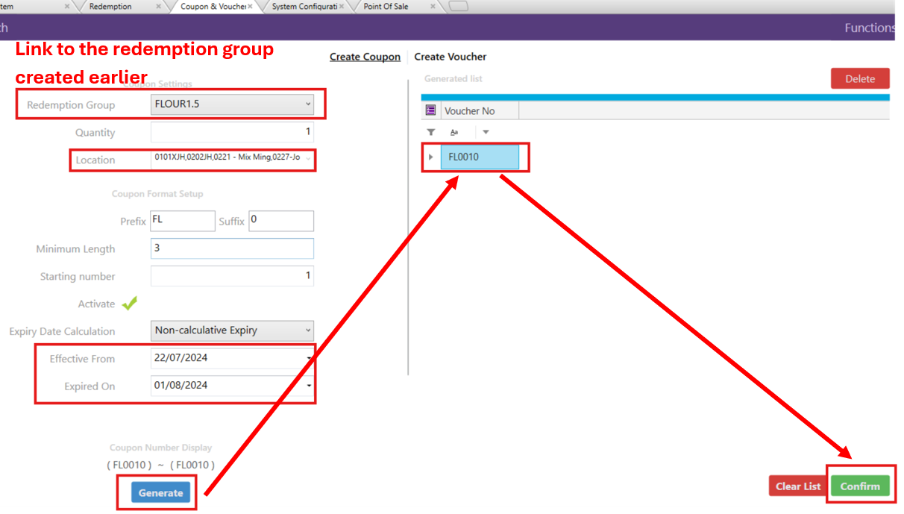Click the red Delete button
This screenshot has width=904, height=514.
click(x=859, y=78)
